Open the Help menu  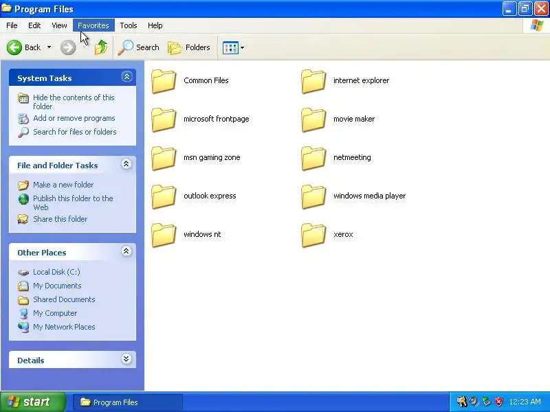point(155,25)
